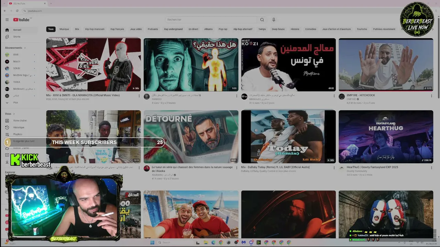Open the Gravity Community channel link
This screenshot has width=440, height=247.
coord(357,171)
